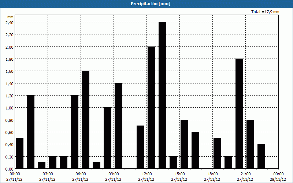The width and height of the screenshot is (293, 183).
Task: Select the 28/11/12 date label
Action: 278,179
